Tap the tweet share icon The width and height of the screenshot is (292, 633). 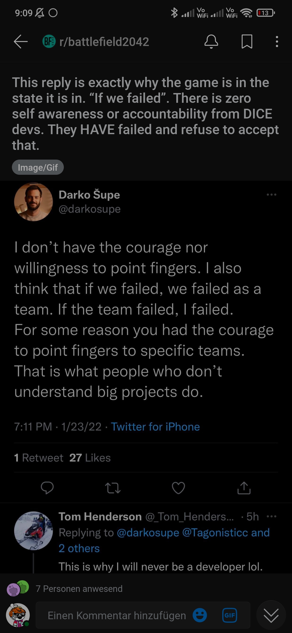[244, 488]
